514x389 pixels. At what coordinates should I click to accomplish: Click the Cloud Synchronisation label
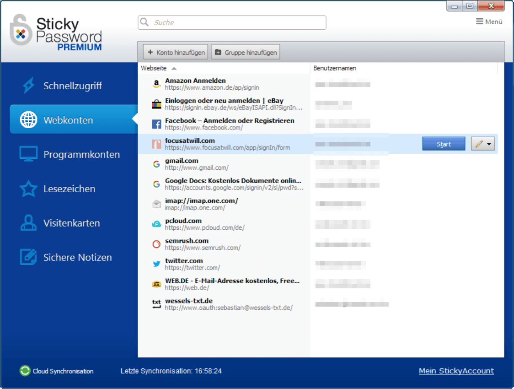tap(63, 371)
